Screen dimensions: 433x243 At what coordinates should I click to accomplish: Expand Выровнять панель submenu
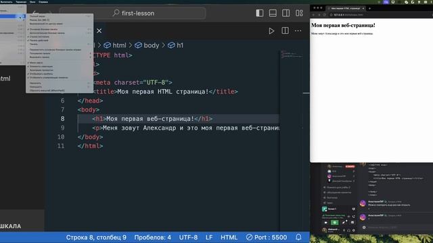pyautogui.click(x=60, y=57)
